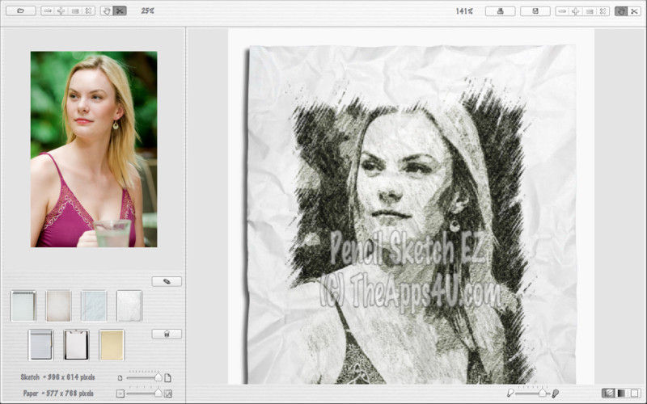Click the eraser button above the paper presets
Image resolution: width=647 pixels, height=404 pixels.
(x=167, y=281)
